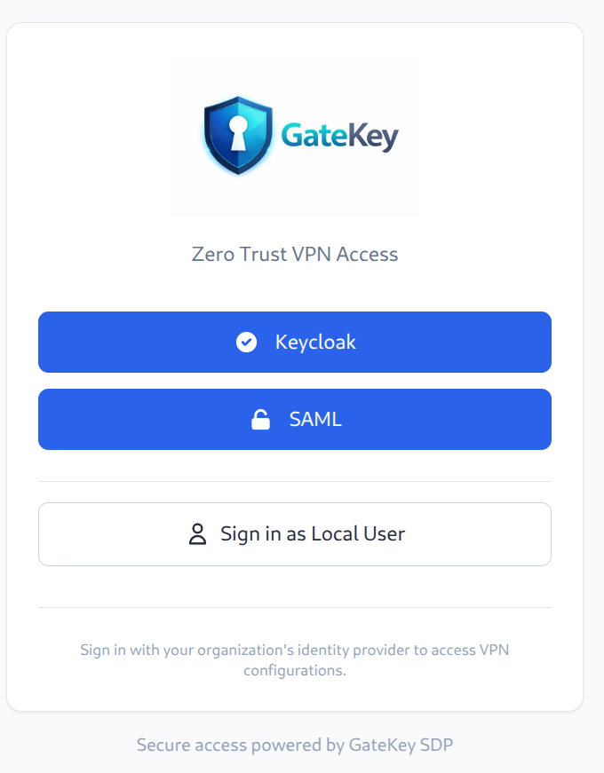The image size is (604, 773).
Task: Click the person icon on Local User button
Action: click(x=197, y=533)
